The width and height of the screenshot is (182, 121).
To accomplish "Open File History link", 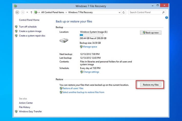I will coord(25,107).
